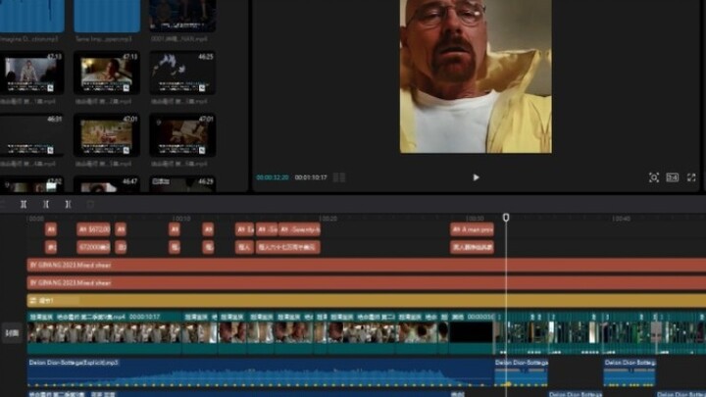Click the greyed-out delete icon in timeline toolbar
Screen dimensions: 706x397
(90, 204)
